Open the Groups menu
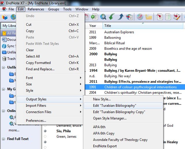Image resolution: width=185 pixels, height=149 pixels. point(54,9)
